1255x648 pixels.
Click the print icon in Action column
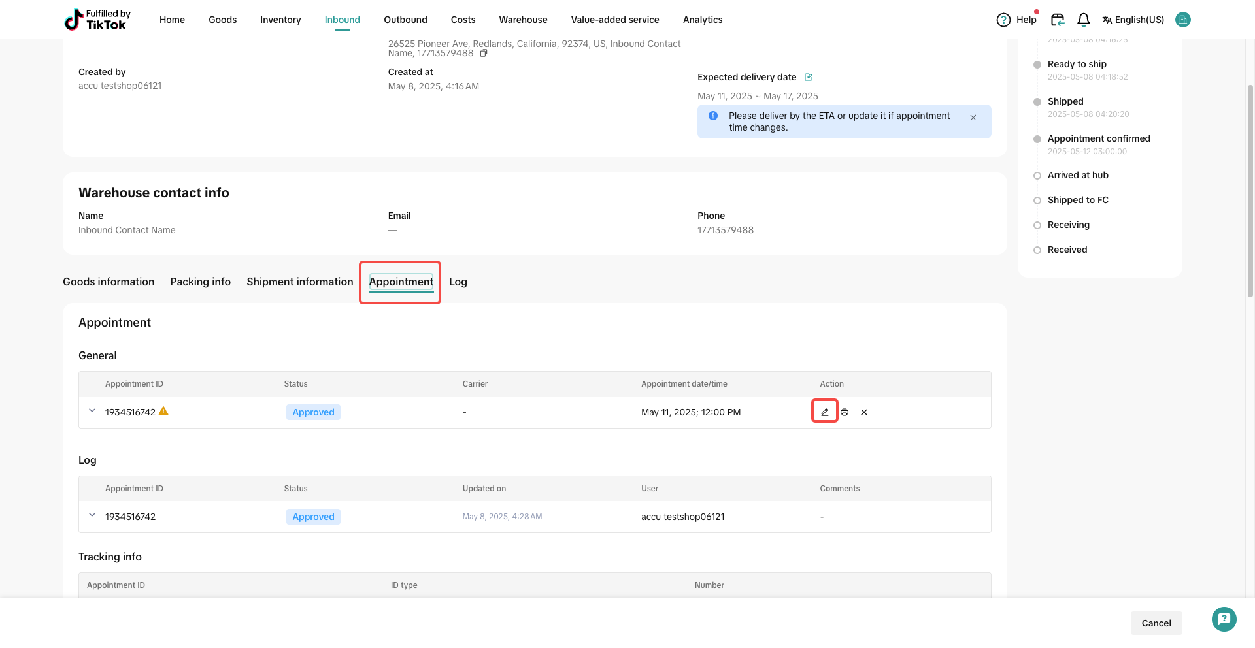[845, 412]
